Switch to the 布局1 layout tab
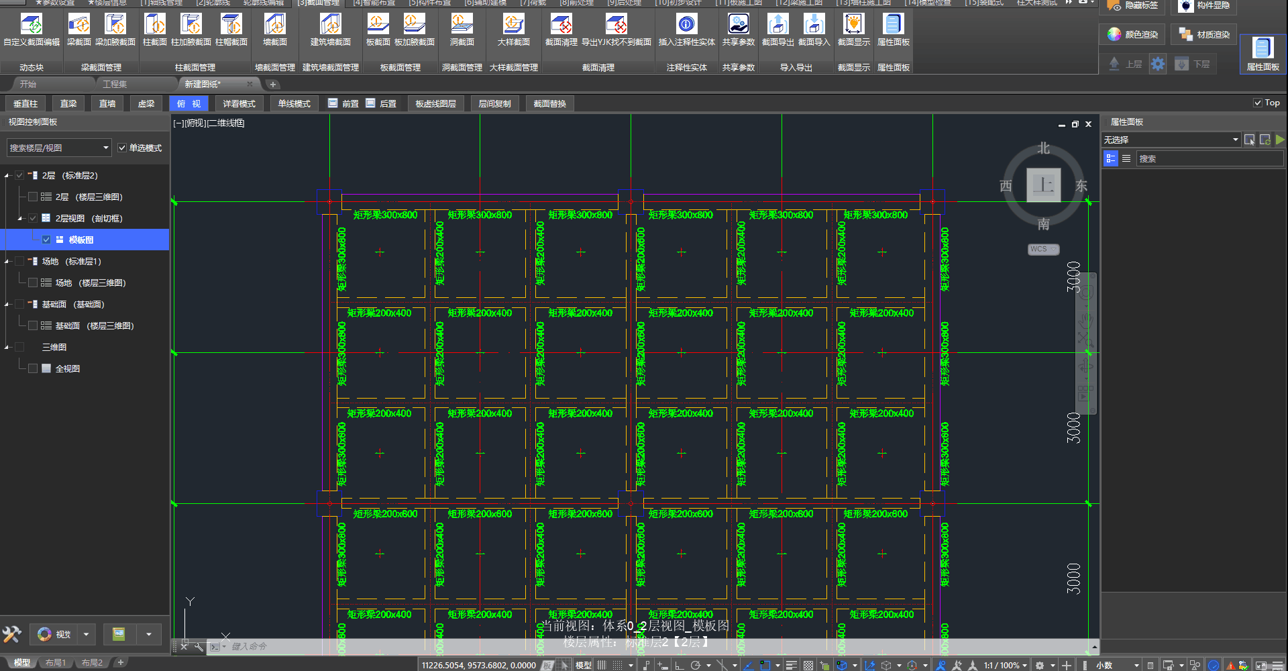The height and width of the screenshot is (671, 1288). click(x=56, y=663)
